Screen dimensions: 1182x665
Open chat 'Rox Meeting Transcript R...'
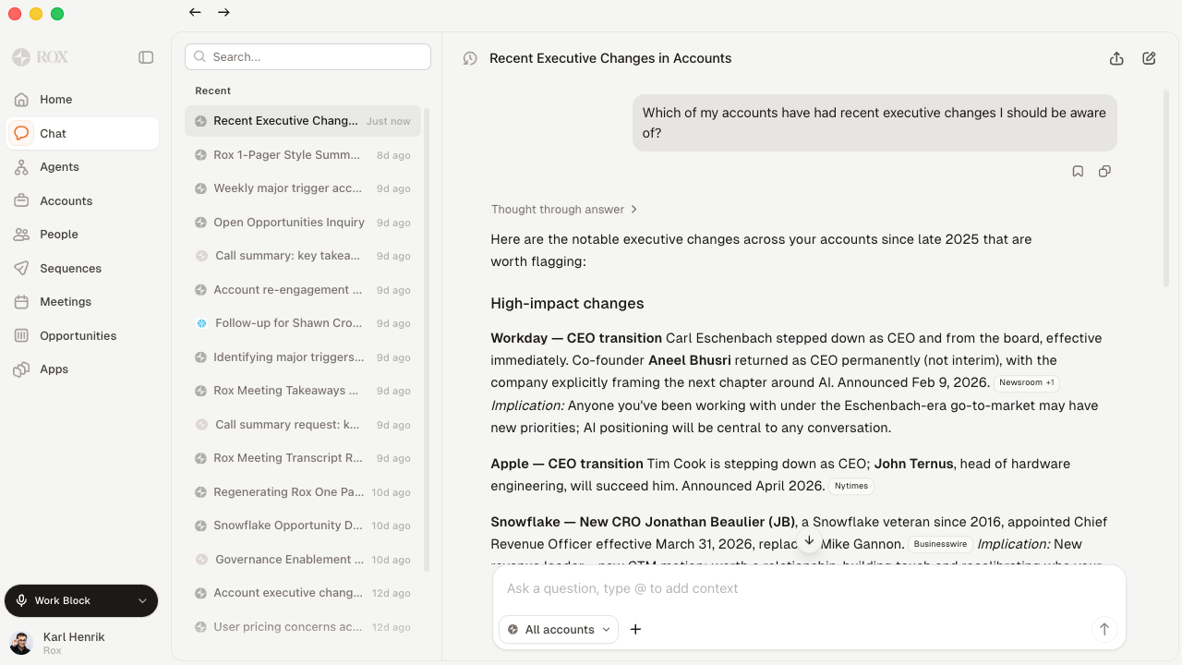(x=303, y=458)
